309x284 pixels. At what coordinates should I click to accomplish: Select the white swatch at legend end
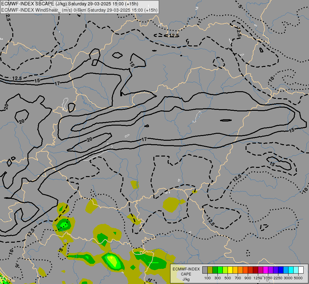point(301,270)
